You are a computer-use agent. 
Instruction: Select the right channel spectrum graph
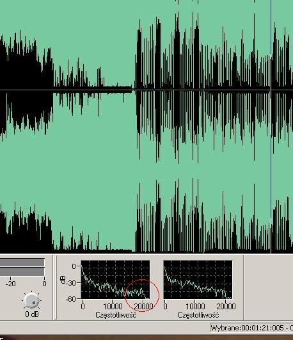click(x=198, y=280)
